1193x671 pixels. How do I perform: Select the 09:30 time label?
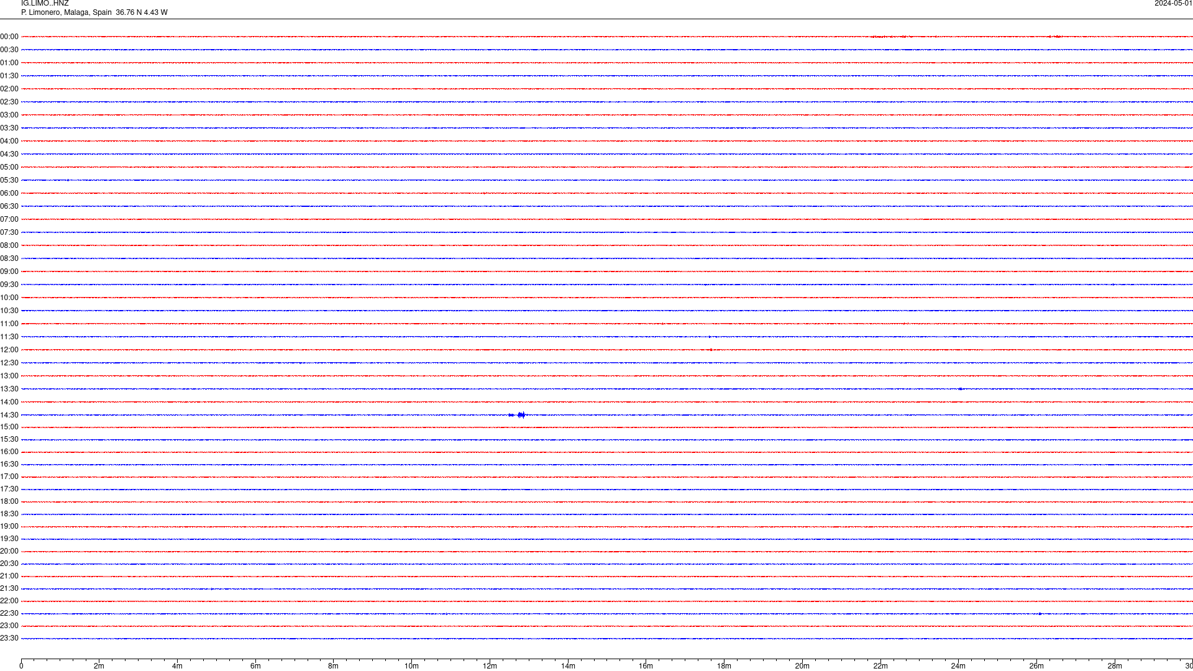click(x=9, y=285)
